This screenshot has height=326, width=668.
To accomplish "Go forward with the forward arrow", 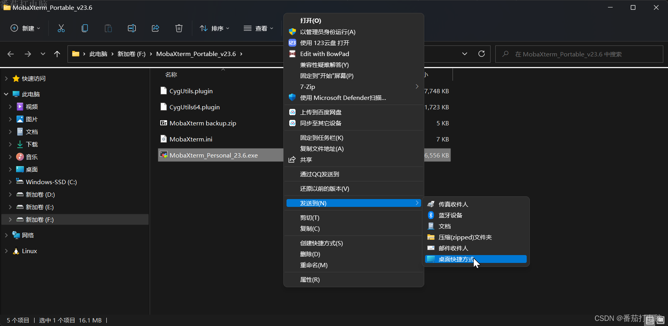I will pyautogui.click(x=28, y=54).
